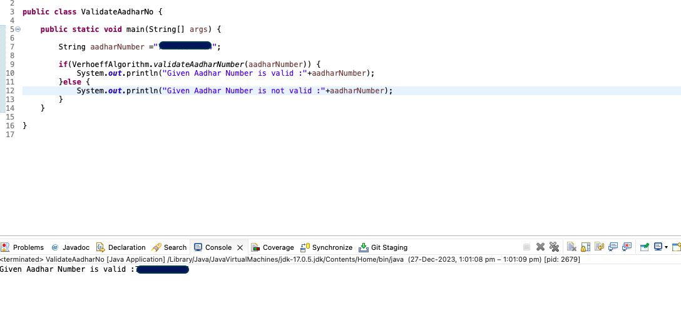The image size is (681, 335).
Task: Collapse the main method fold marker
Action: [x=18, y=29]
